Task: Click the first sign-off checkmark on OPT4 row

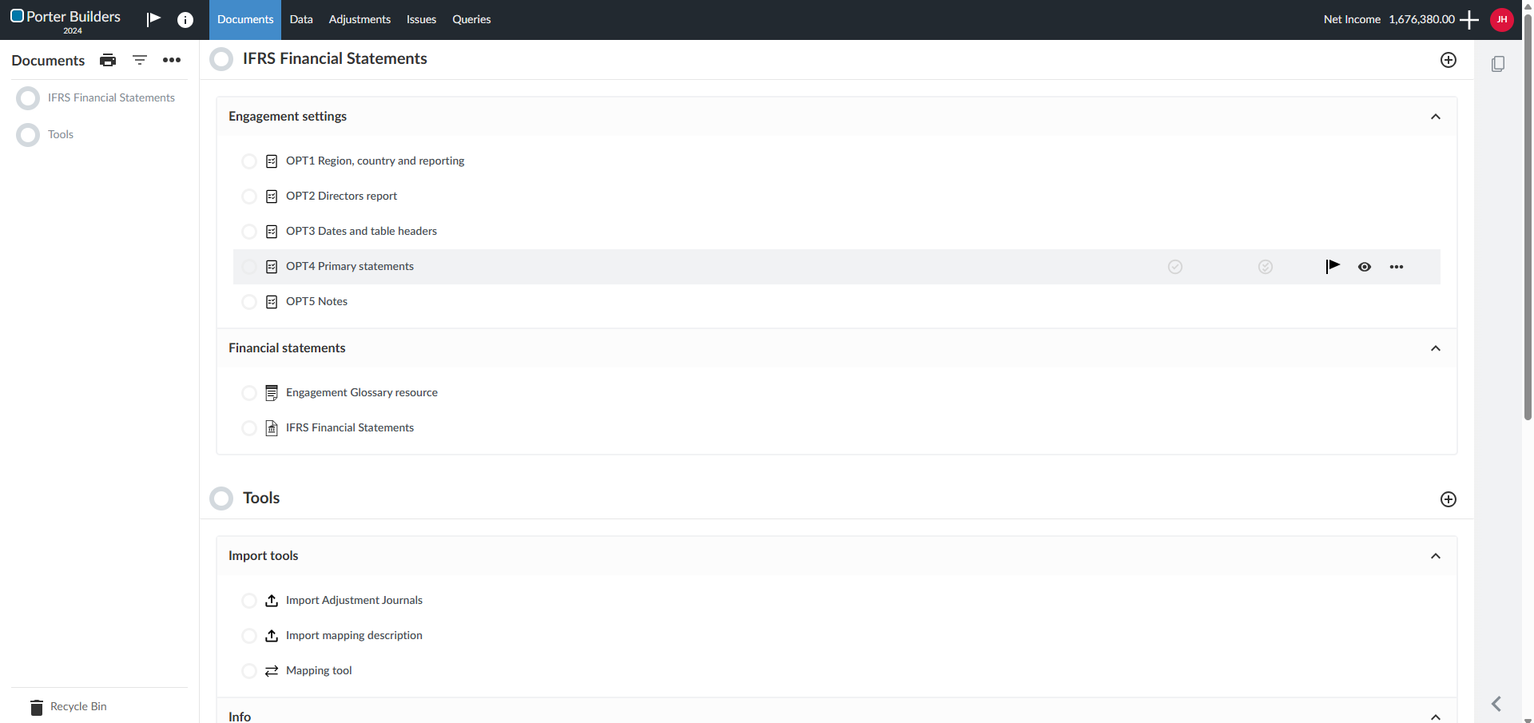Action: pyautogui.click(x=1175, y=267)
